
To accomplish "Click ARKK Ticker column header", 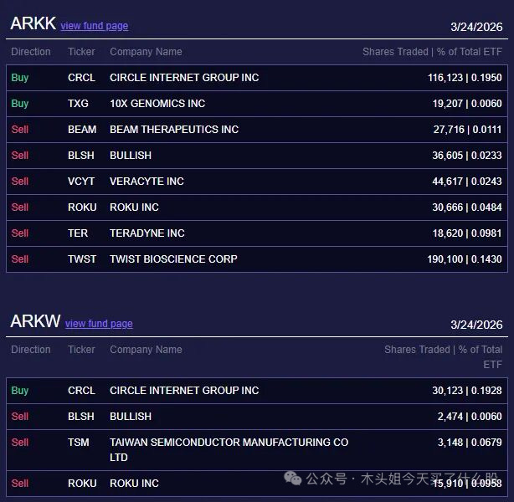I will (81, 52).
